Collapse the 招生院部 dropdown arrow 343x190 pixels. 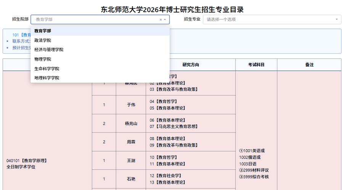[165, 20]
